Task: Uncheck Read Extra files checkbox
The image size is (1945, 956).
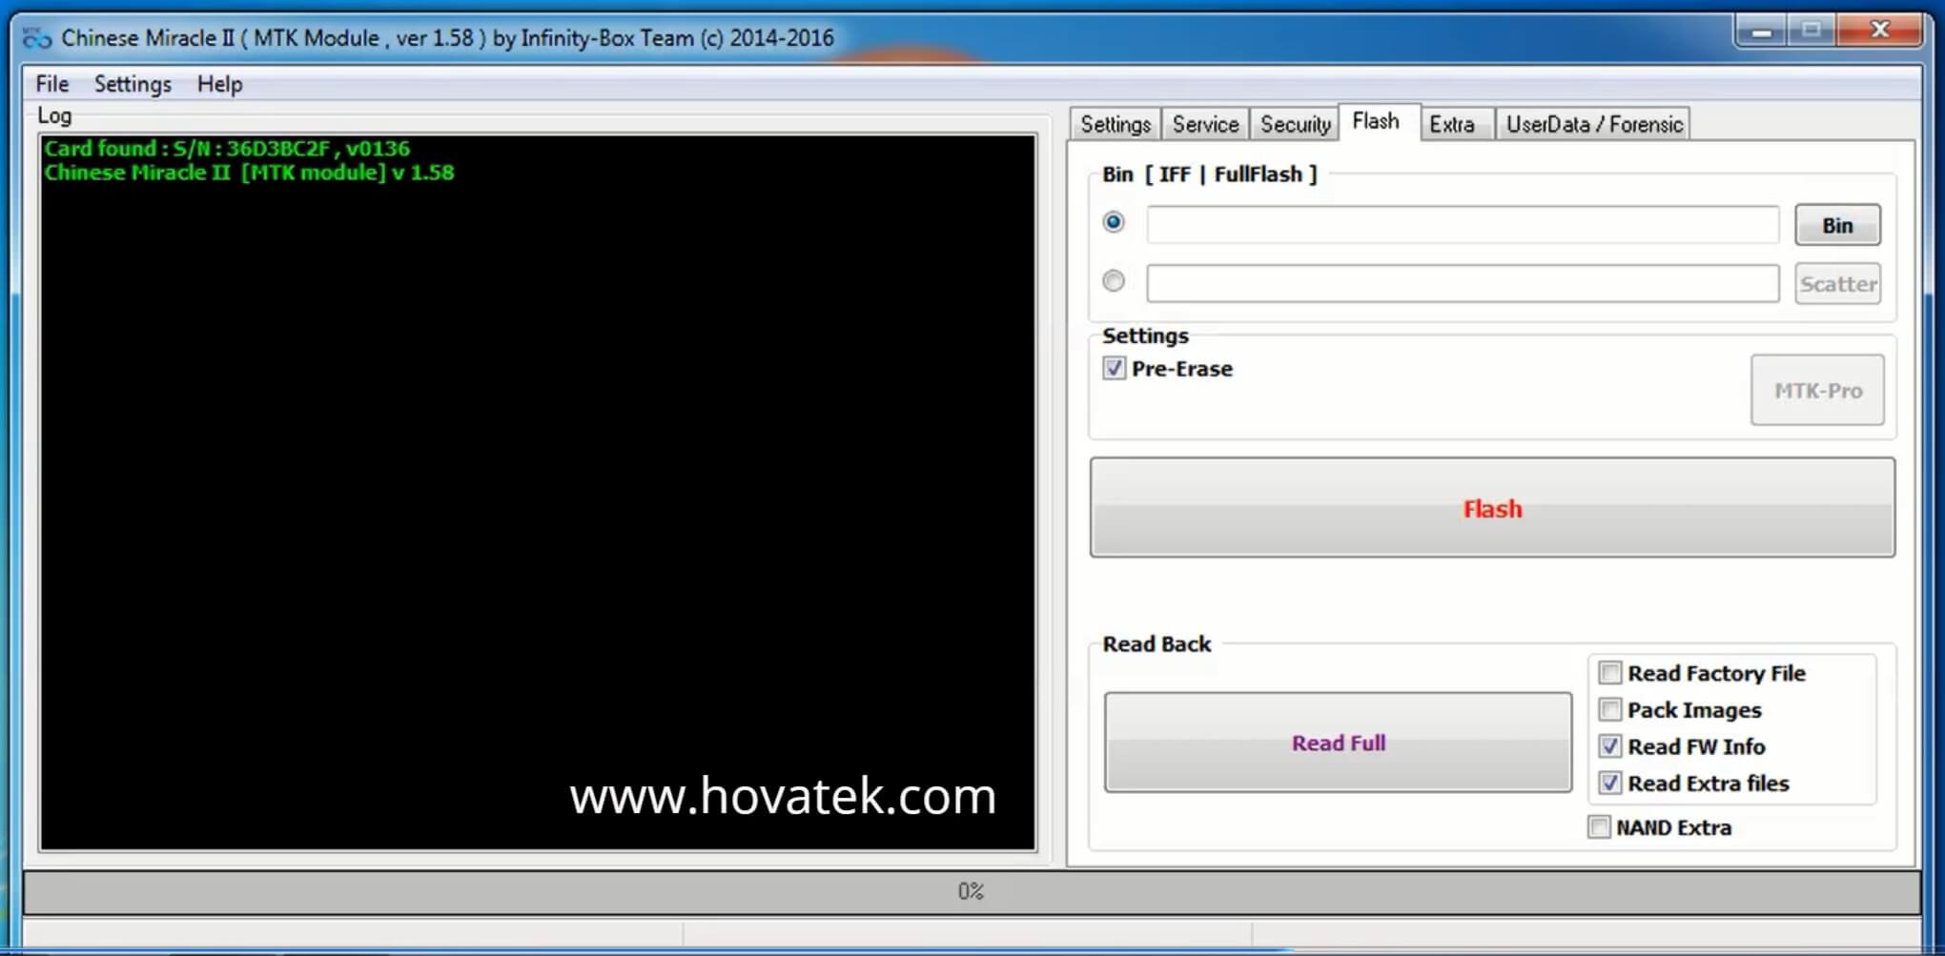Action: pos(1610,783)
